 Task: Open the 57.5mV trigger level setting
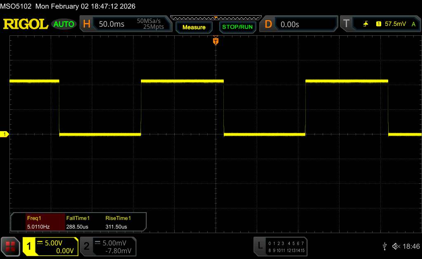pyautogui.click(x=395, y=24)
